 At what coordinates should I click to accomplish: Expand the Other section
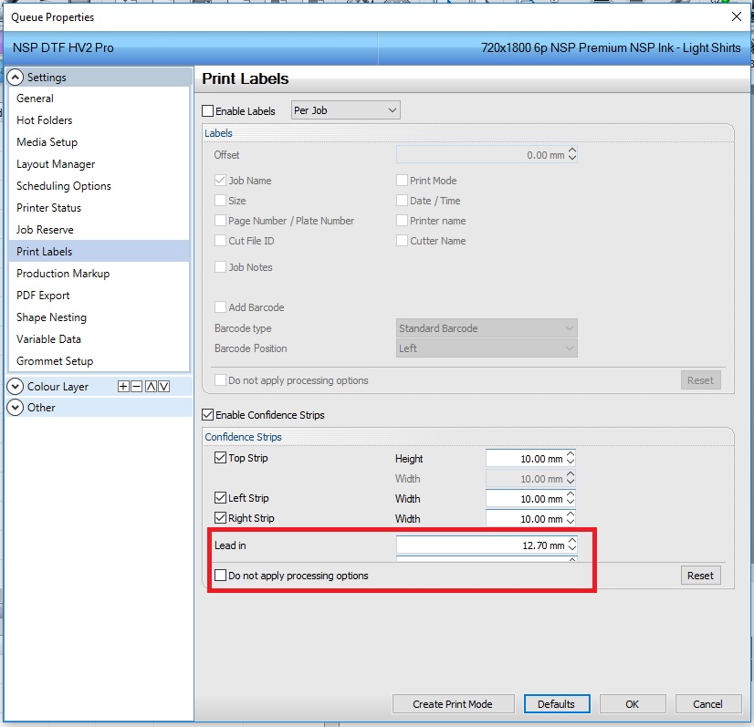16,408
